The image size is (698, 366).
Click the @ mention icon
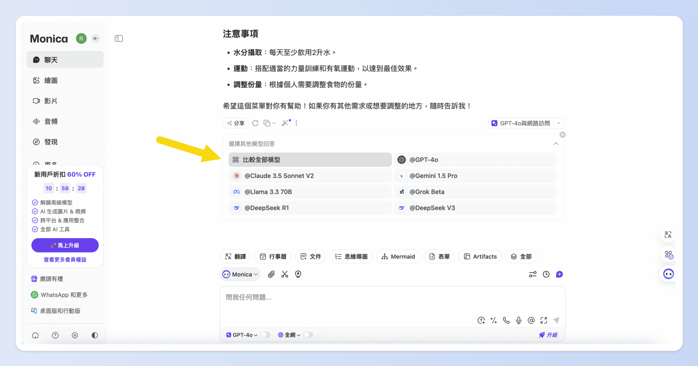click(531, 320)
